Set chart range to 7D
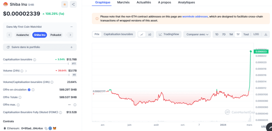Image resolution: width=272 pixels, height=131 pixels. click(x=224, y=34)
